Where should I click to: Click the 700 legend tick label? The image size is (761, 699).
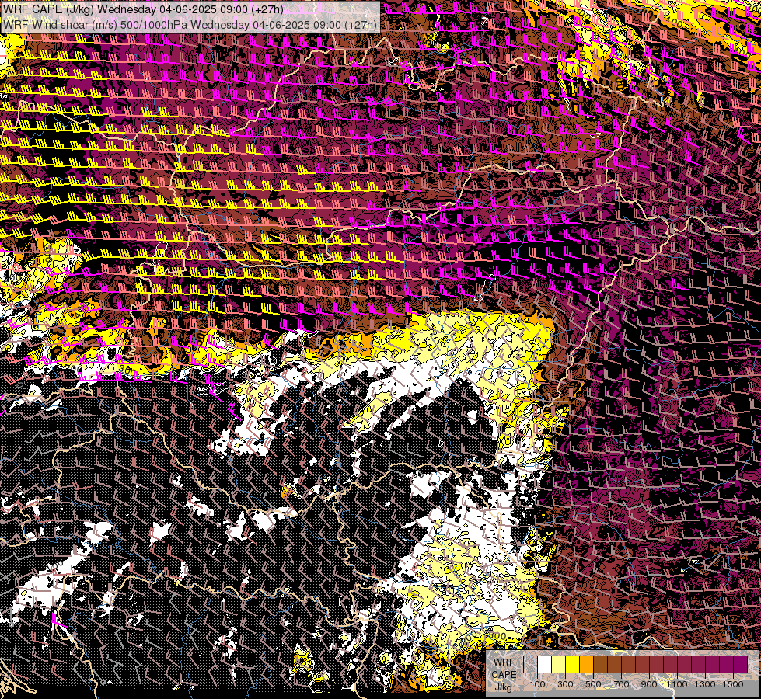(621, 684)
